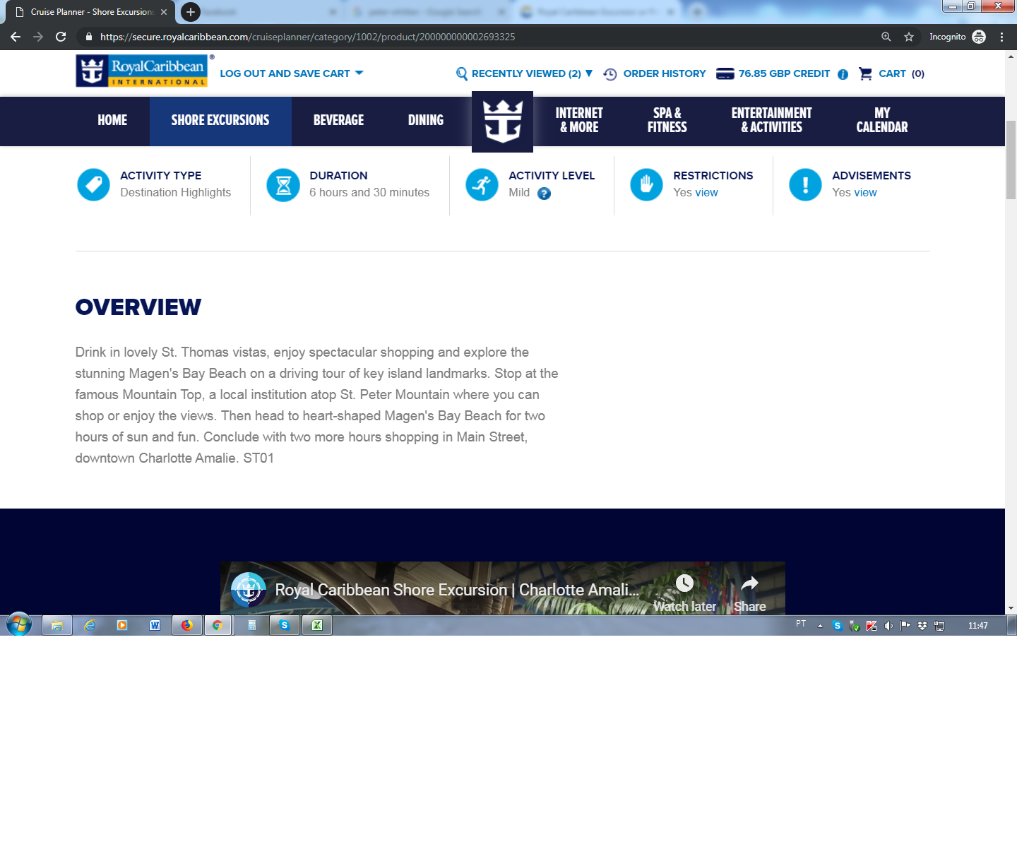Click the video channel avatar icon

pos(249,590)
